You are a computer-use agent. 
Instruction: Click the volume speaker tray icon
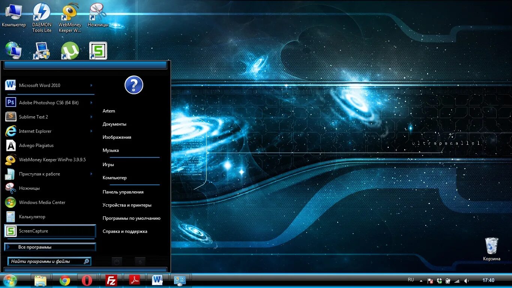(x=466, y=281)
